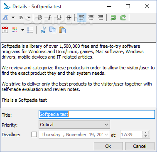Image resolution: width=157 pixels, height=152 pixels.
Task: Toggle strikethrough formatting
Action: pyautogui.click(x=69, y=17)
